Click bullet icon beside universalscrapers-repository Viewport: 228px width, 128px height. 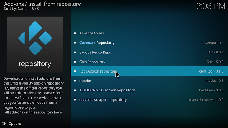coord(75,100)
